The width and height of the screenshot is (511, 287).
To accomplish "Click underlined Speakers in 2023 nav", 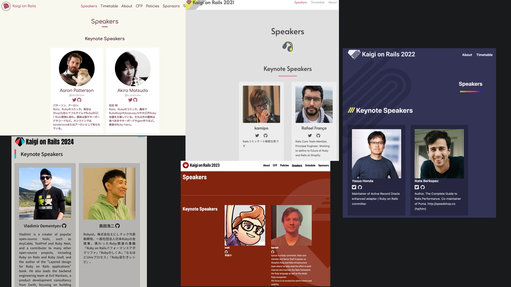I will [297, 165].
